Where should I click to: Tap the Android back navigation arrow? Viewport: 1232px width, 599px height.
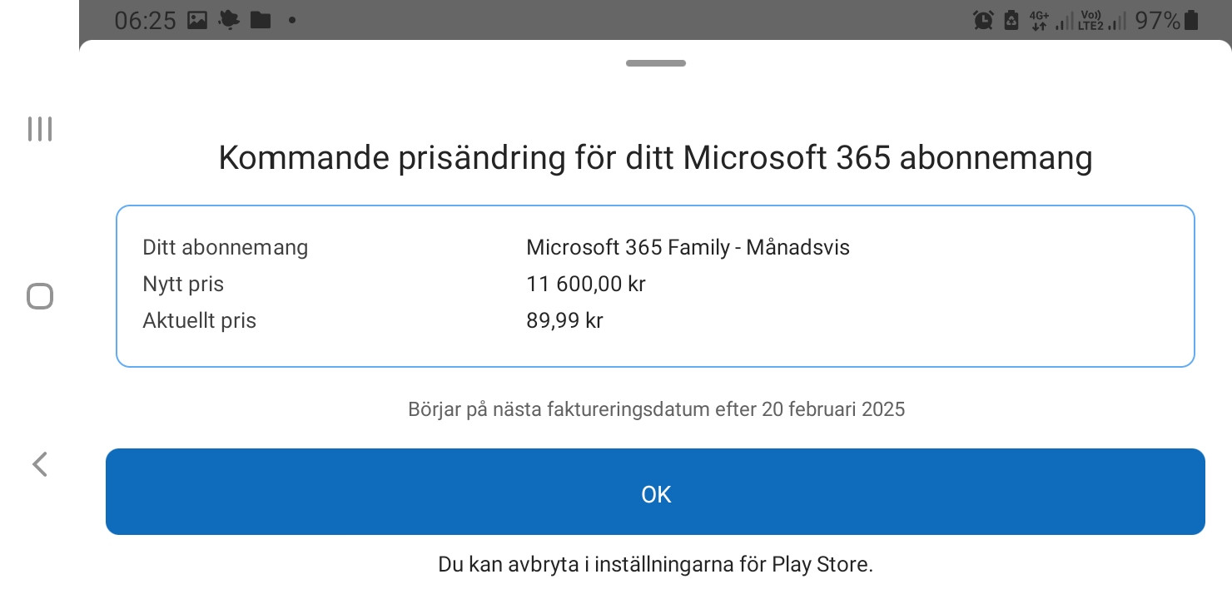39,464
